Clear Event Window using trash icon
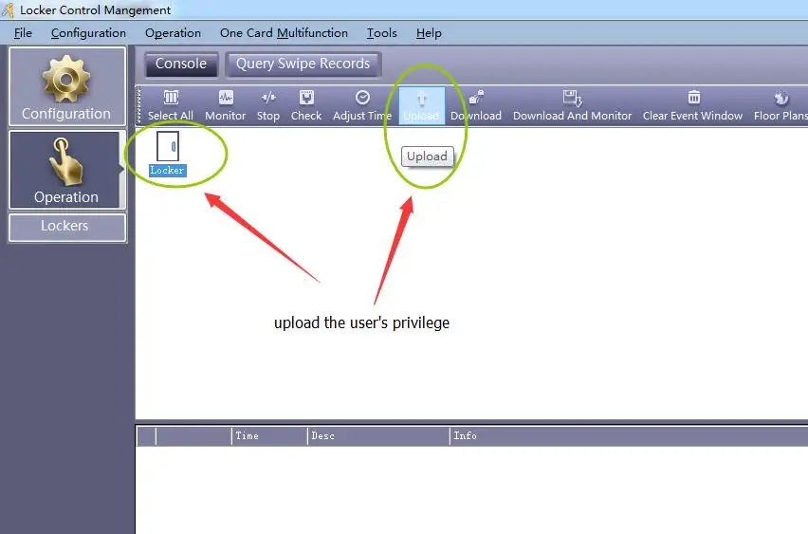 [692, 105]
